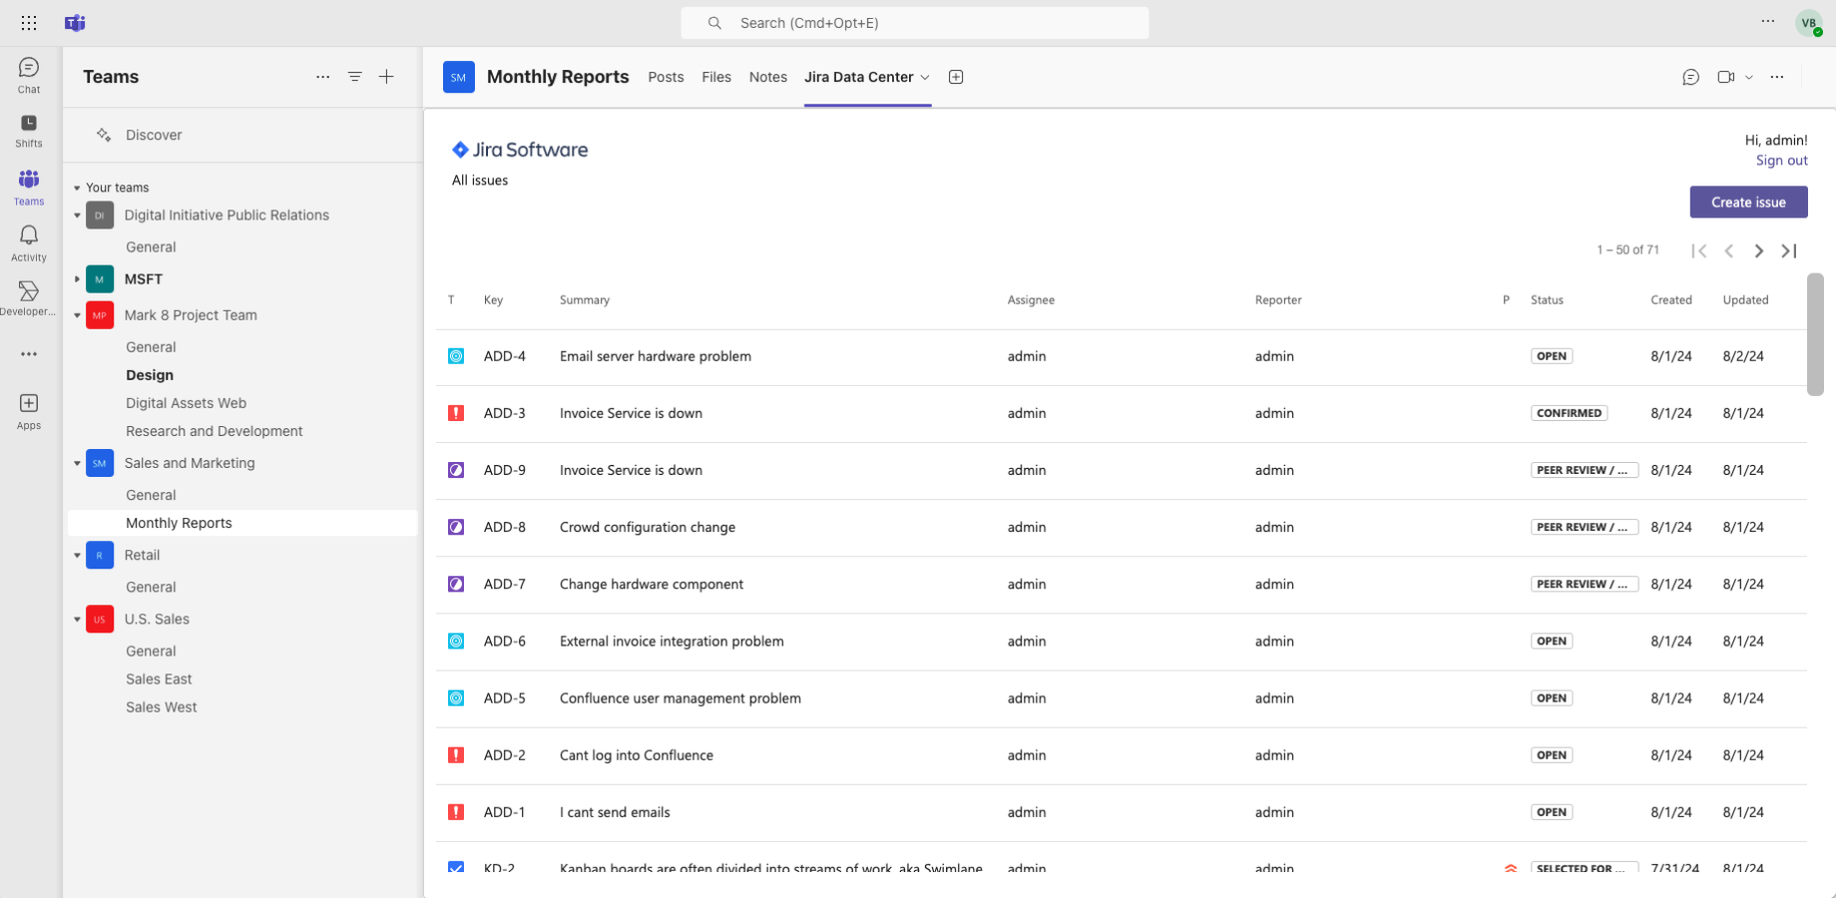Collapse the U.S. Sales team
This screenshot has width=1836, height=898.
point(77,619)
